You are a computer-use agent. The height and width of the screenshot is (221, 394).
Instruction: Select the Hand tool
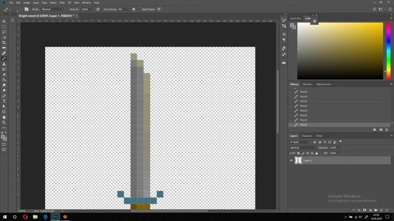pyautogui.click(x=4, y=117)
